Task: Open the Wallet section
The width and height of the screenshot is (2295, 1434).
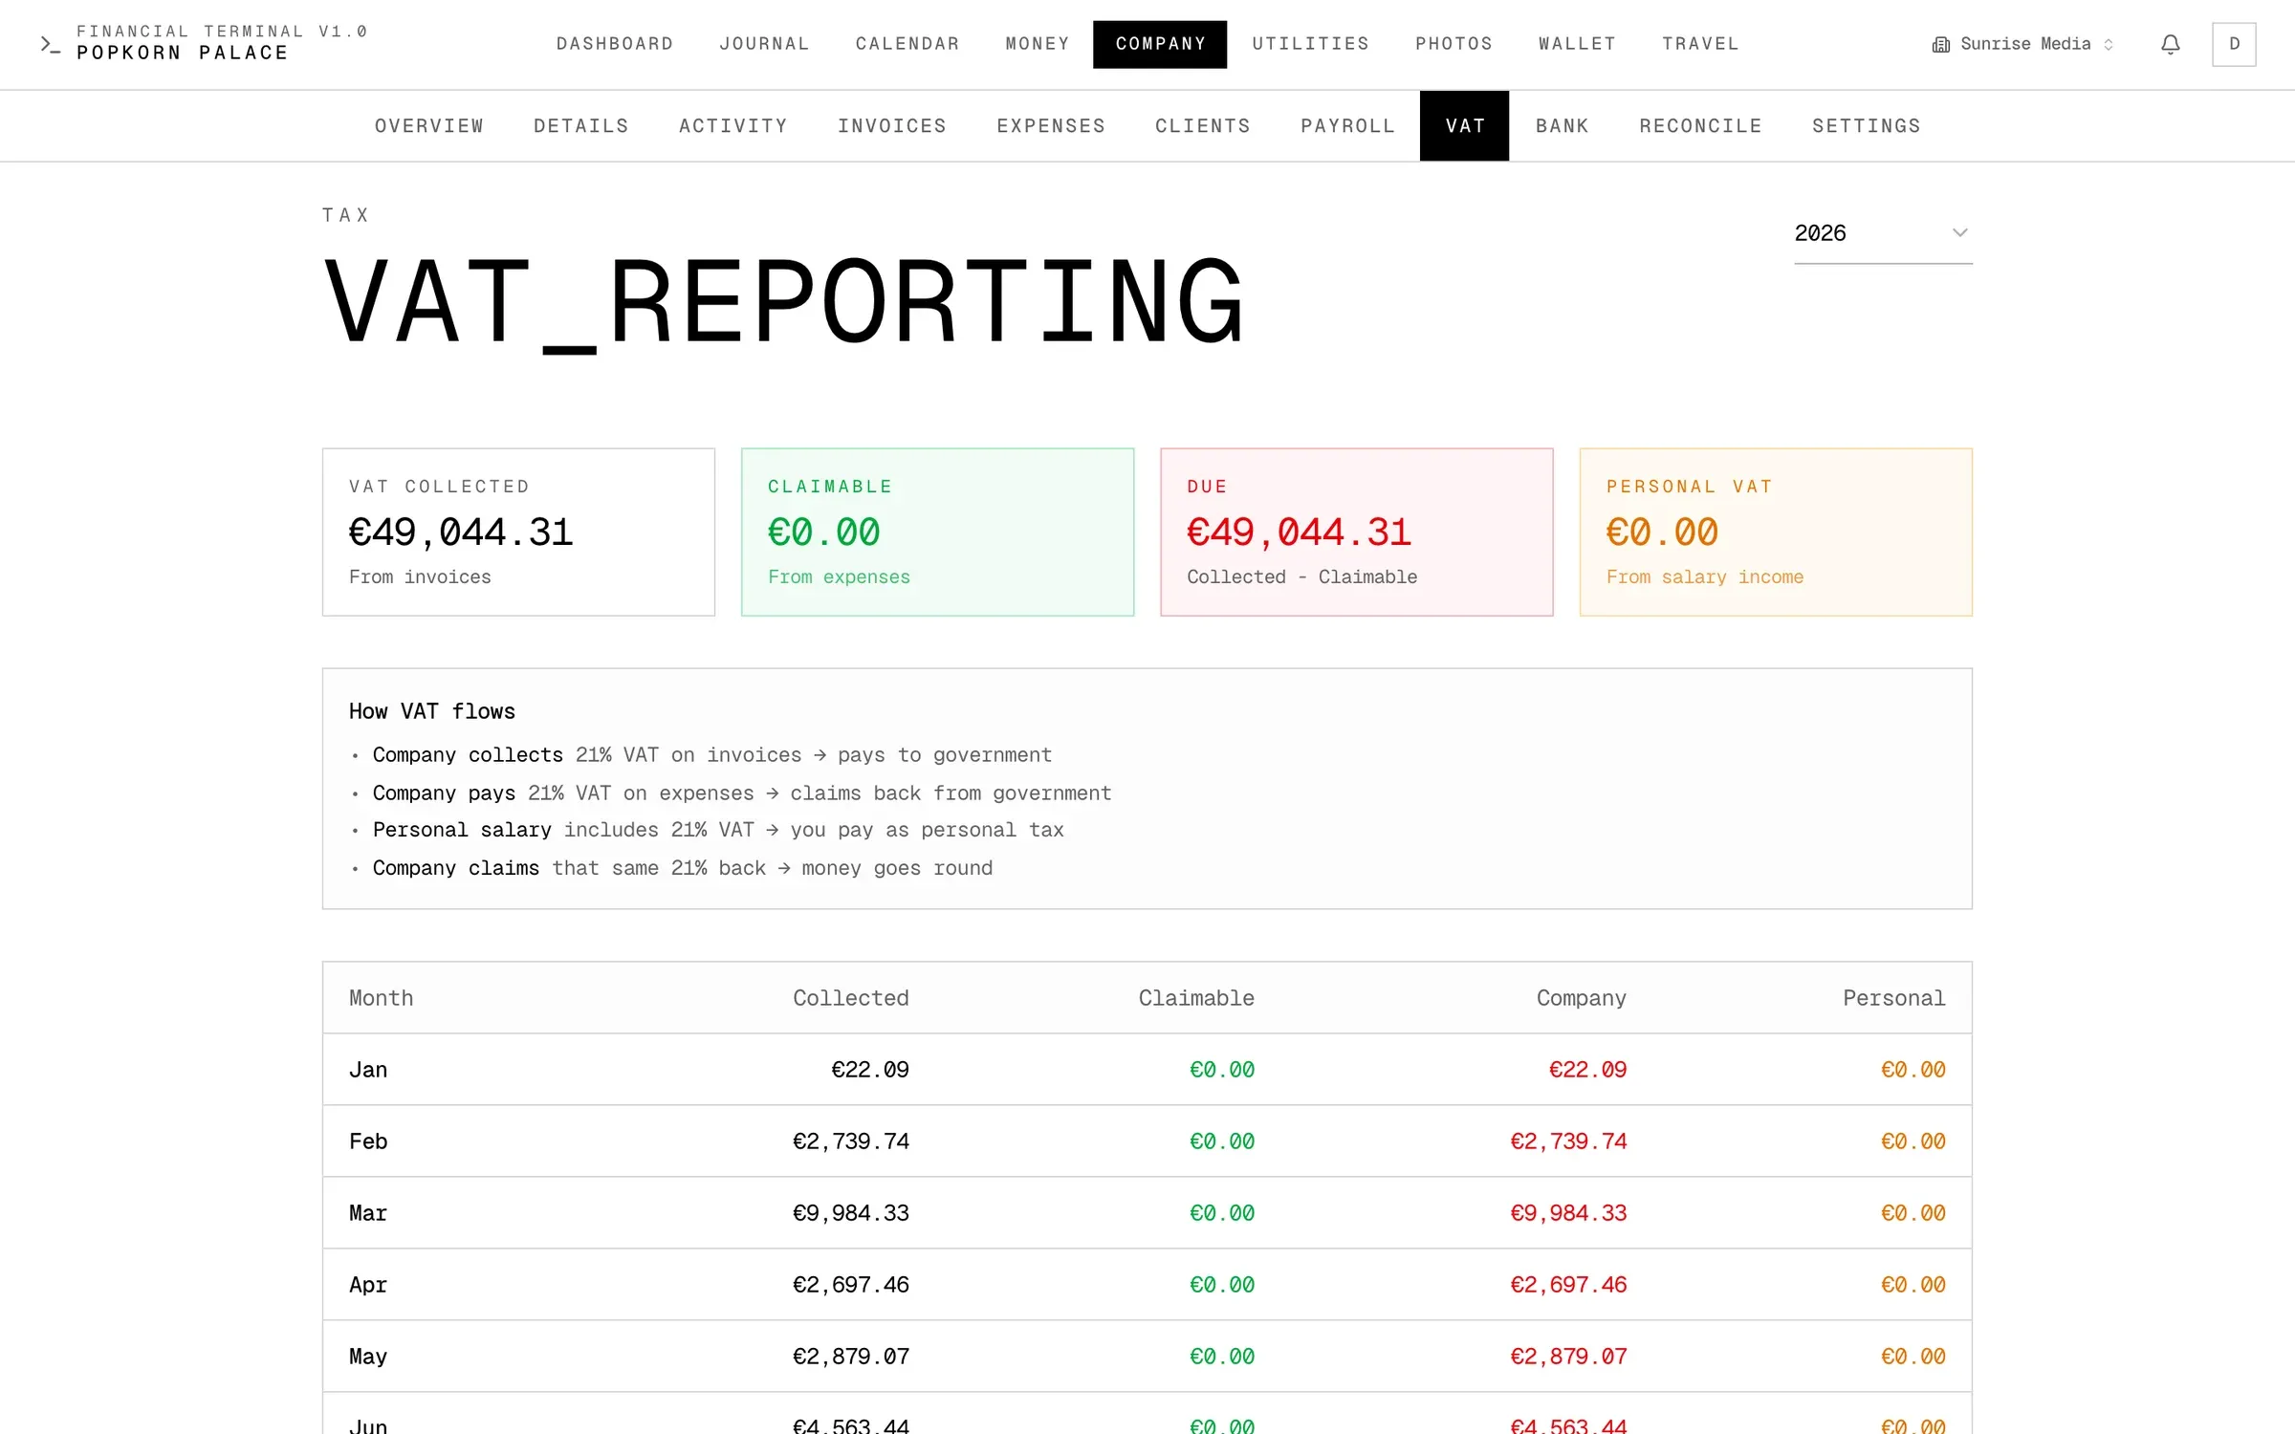Action: (1577, 44)
